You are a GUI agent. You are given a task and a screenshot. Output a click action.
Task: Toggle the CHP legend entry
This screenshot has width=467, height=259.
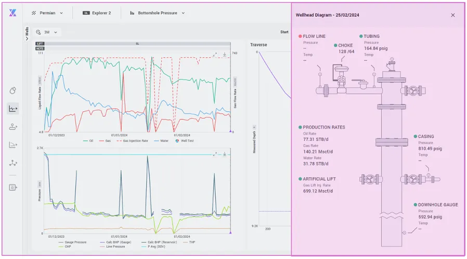point(65,247)
